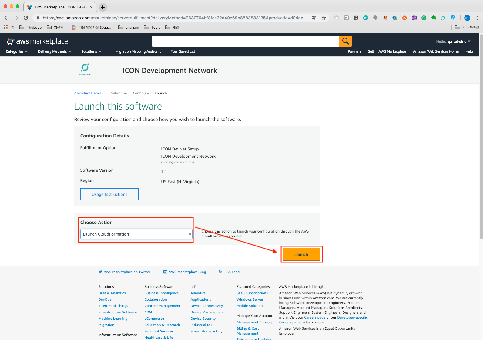The height and width of the screenshot is (340, 483).
Task: Click the Subscribe breadcrumb step
Action: [x=119, y=93]
